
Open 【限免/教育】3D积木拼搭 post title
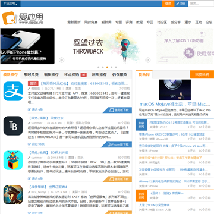(48, 152)
